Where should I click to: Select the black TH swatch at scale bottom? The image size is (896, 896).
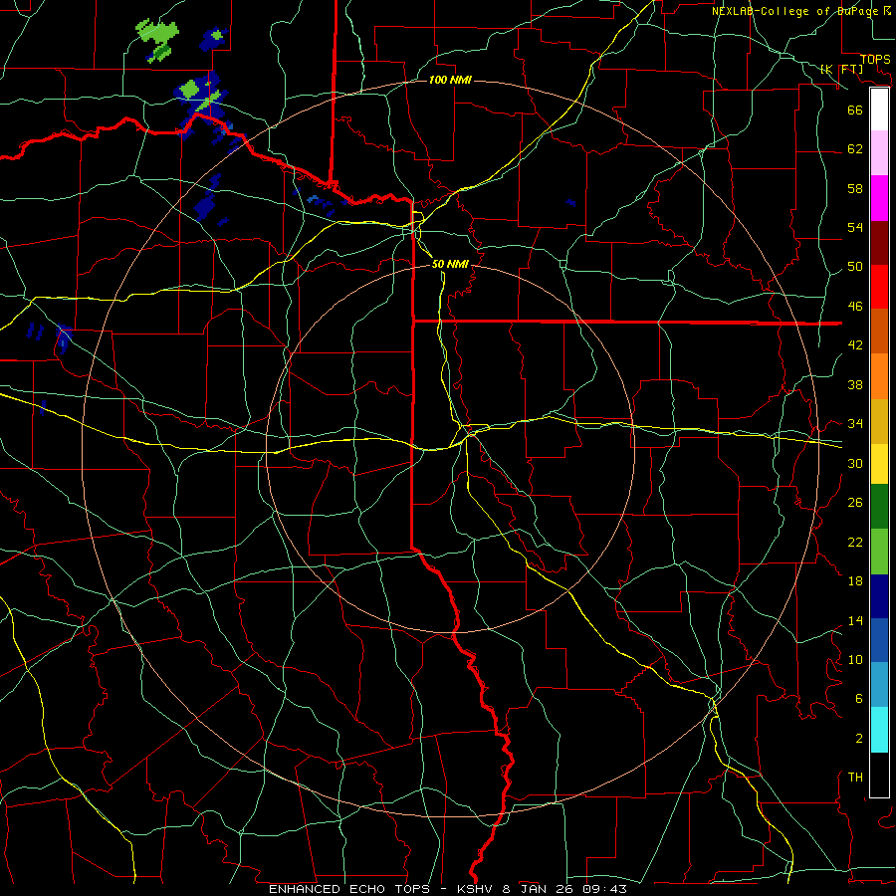(x=879, y=775)
